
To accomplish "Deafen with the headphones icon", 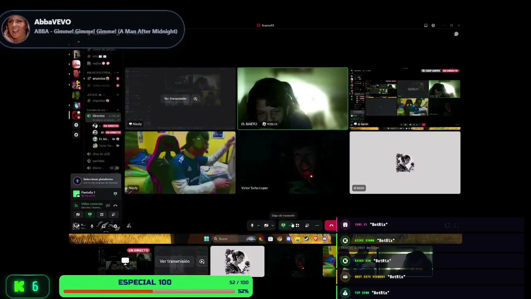I will click(104, 226).
